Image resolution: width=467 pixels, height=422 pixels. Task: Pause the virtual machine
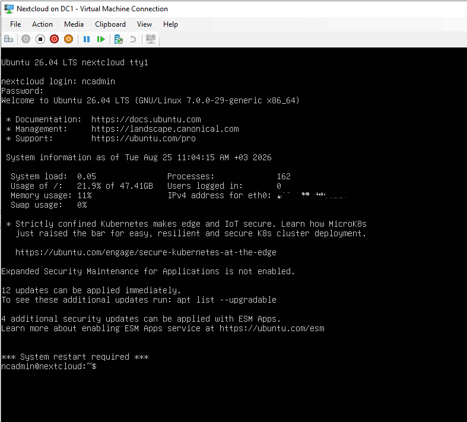click(x=87, y=39)
